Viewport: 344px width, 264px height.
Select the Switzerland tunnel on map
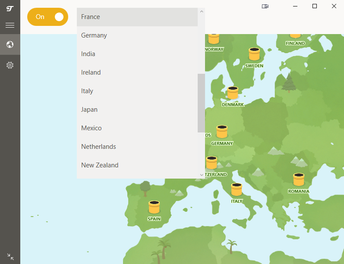211,163
